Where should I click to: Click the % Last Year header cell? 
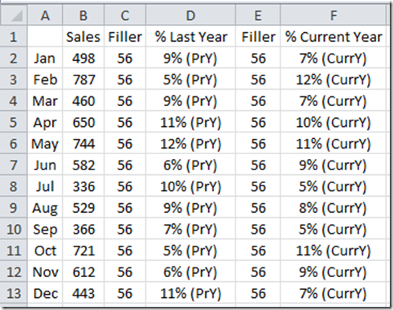pos(190,36)
